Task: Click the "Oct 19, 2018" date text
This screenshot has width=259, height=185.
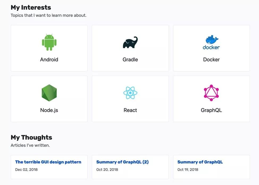Action: [188, 169]
